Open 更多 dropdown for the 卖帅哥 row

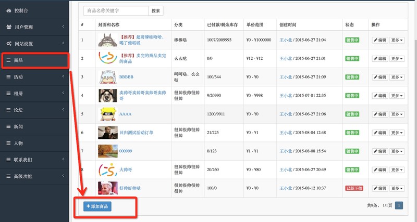pos(397,96)
